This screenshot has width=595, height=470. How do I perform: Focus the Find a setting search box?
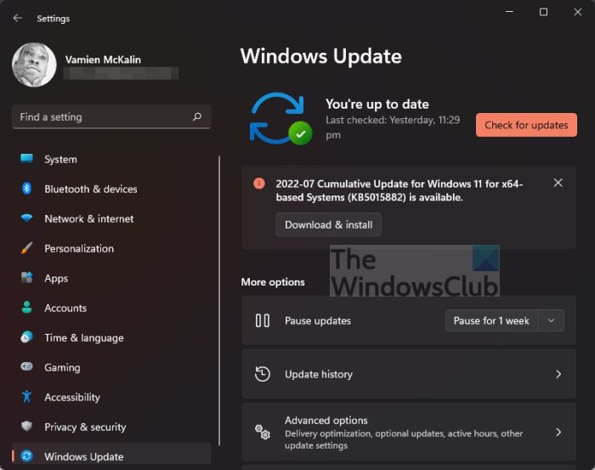click(x=111, y=116)
